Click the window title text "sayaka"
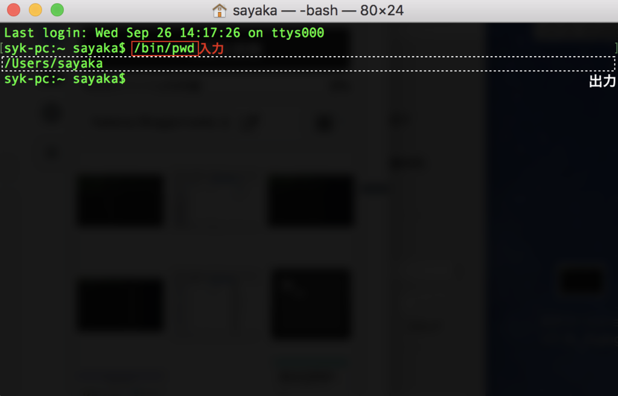Viewport: 618px width, 396px height. pos(255,10)
